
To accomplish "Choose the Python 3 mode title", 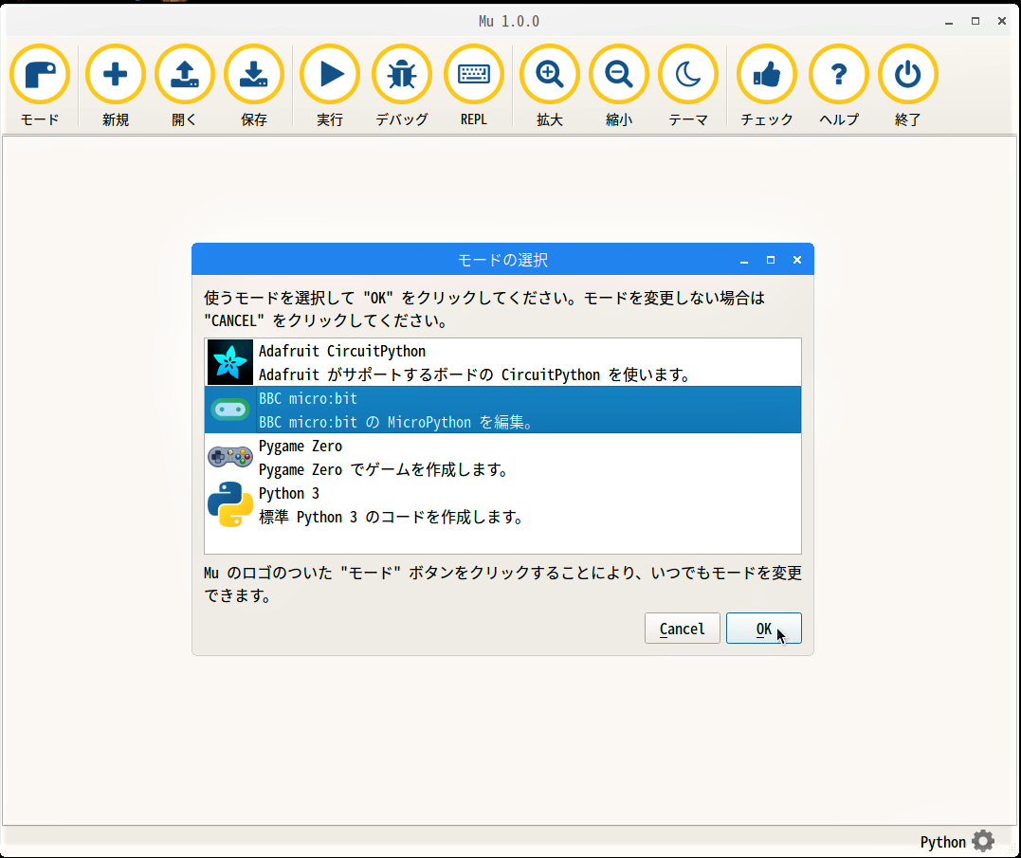I will pyautogui.click(x=289, y=493).
